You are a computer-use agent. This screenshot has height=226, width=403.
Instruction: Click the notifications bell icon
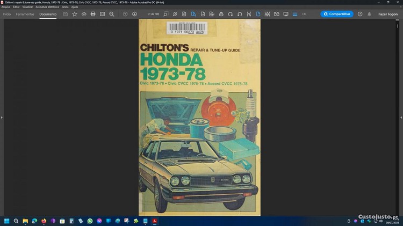point(369,14)
